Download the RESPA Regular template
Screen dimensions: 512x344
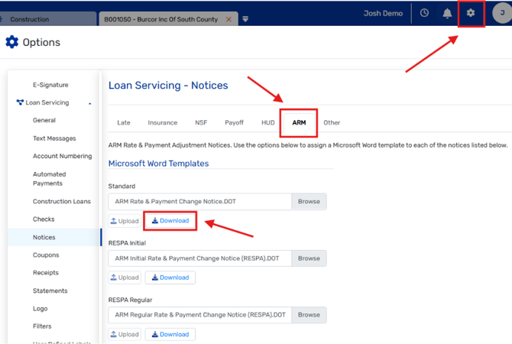[170, 334]
